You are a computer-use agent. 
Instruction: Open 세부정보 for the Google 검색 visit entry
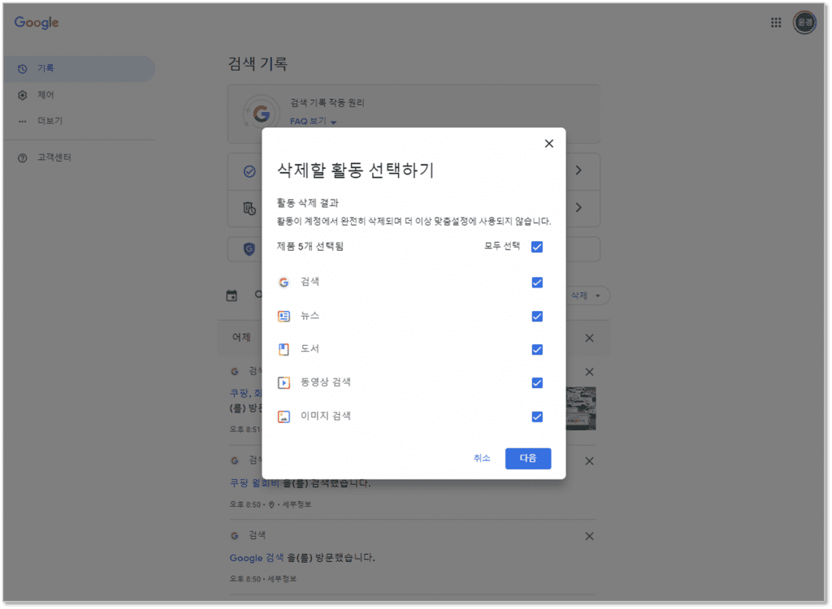point(282,579)
